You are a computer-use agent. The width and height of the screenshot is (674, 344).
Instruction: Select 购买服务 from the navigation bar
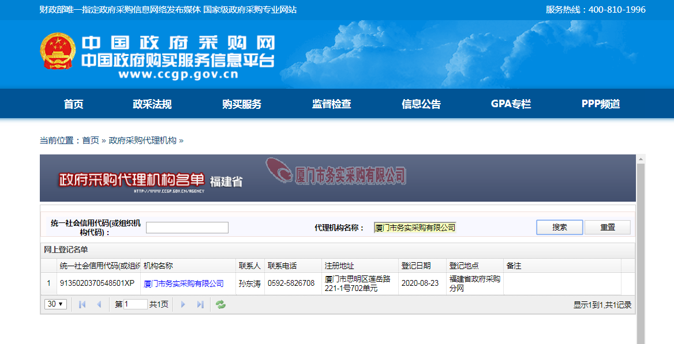[x=242, y=104]
